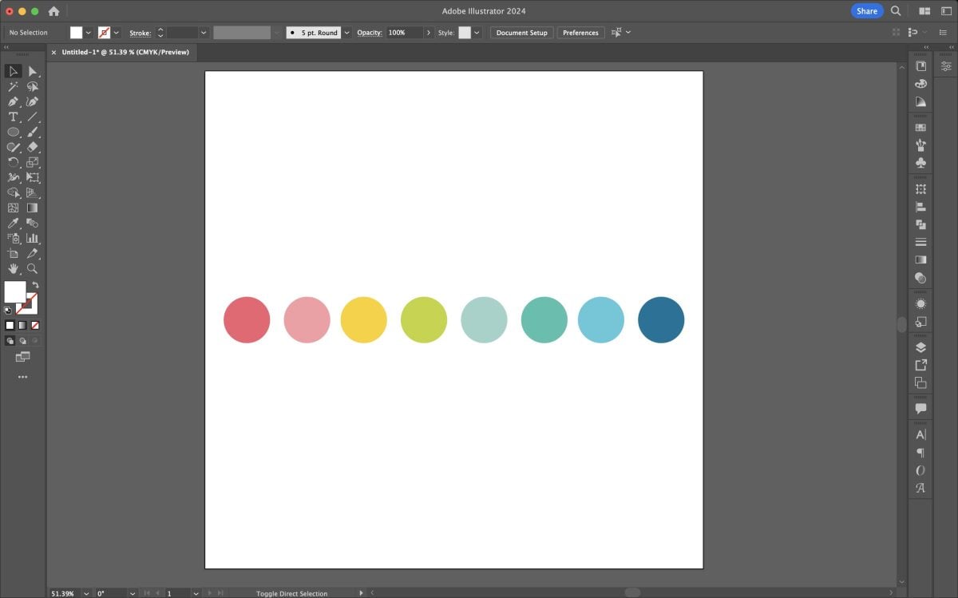Select the Shaper tool
This screenshot has height=598, width=958.
(x=14, y=147)
